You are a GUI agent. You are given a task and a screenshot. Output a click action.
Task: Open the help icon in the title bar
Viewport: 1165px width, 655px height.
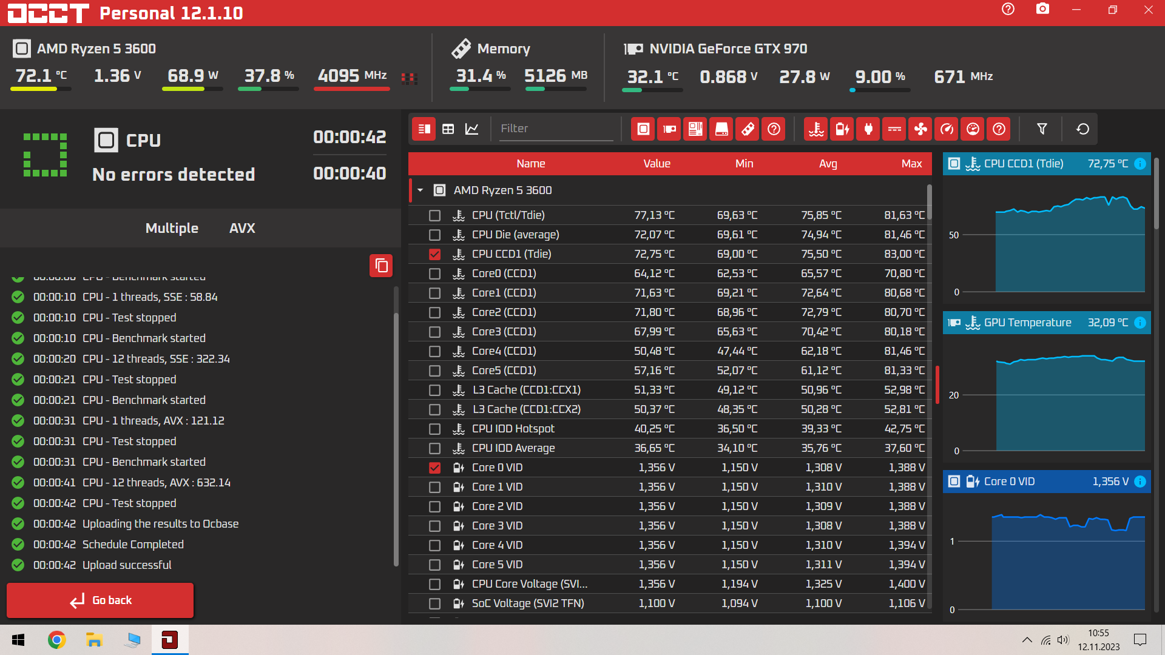1008,9
